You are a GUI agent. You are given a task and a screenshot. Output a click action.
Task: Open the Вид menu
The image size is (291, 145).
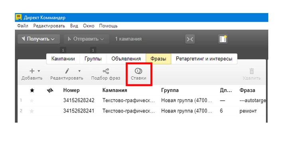coord(74,26)
